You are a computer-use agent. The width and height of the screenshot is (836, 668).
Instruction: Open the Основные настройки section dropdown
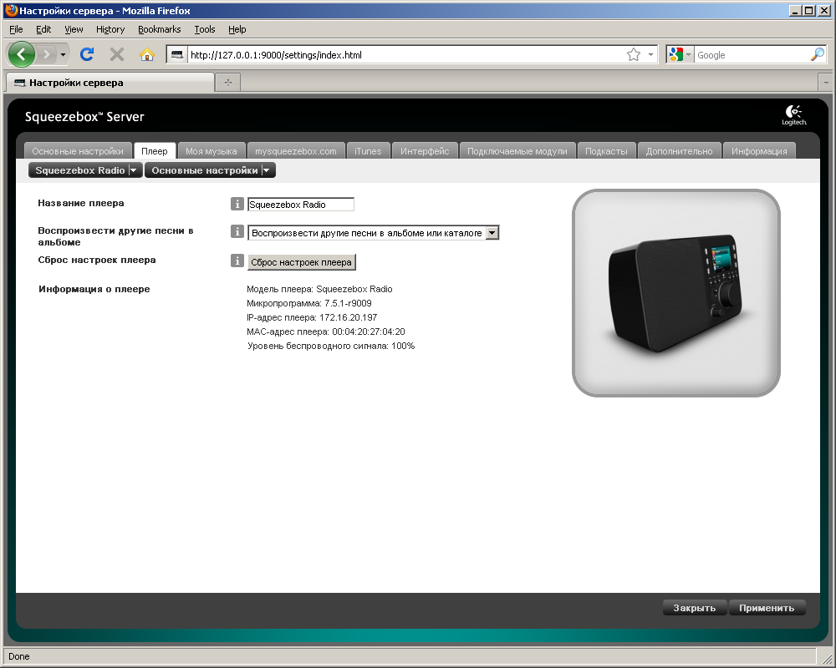coord(210,170)
